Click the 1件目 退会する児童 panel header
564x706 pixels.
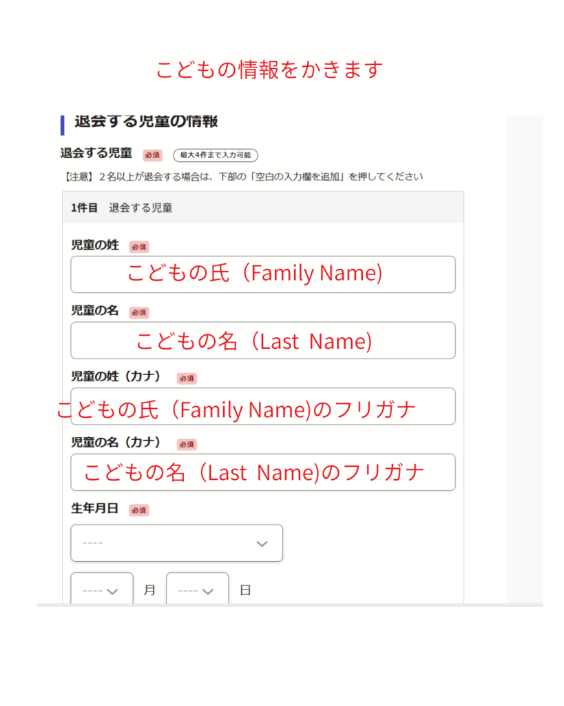coord(262,208)
